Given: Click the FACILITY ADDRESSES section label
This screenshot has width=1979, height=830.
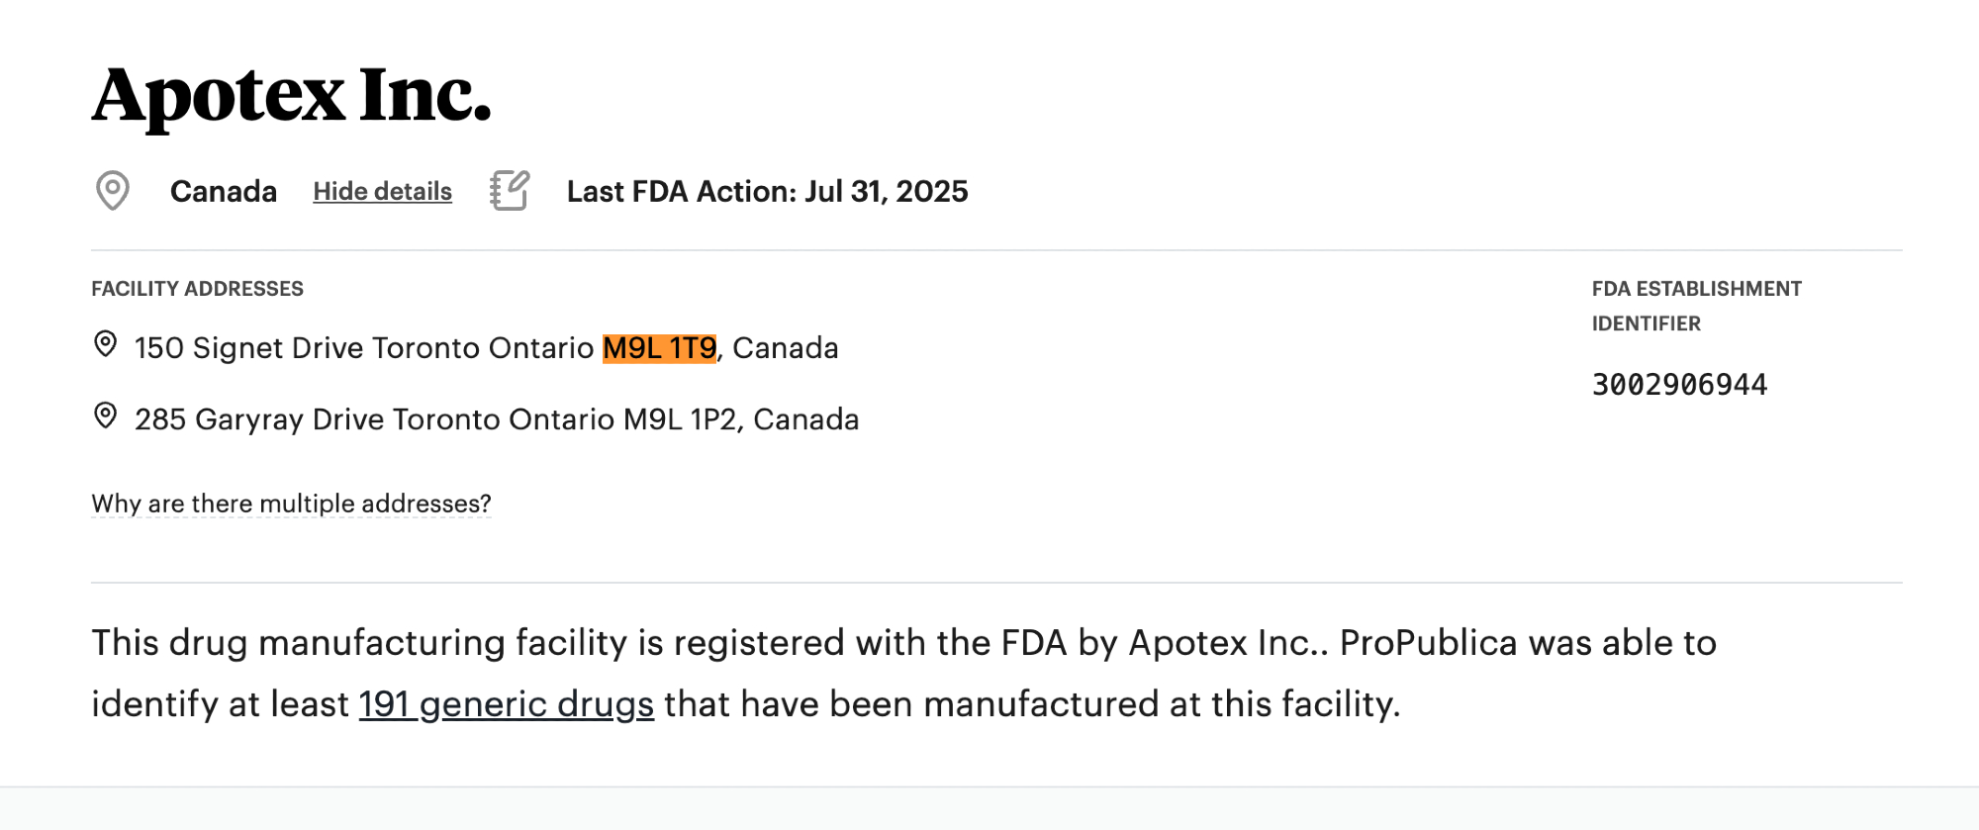Looking at the screenshot, I should [x=197, y=289].
